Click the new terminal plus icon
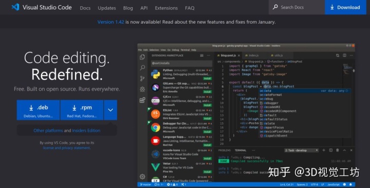Image resolution: width=370 pixels, height=188 pixels. (324, 150)
